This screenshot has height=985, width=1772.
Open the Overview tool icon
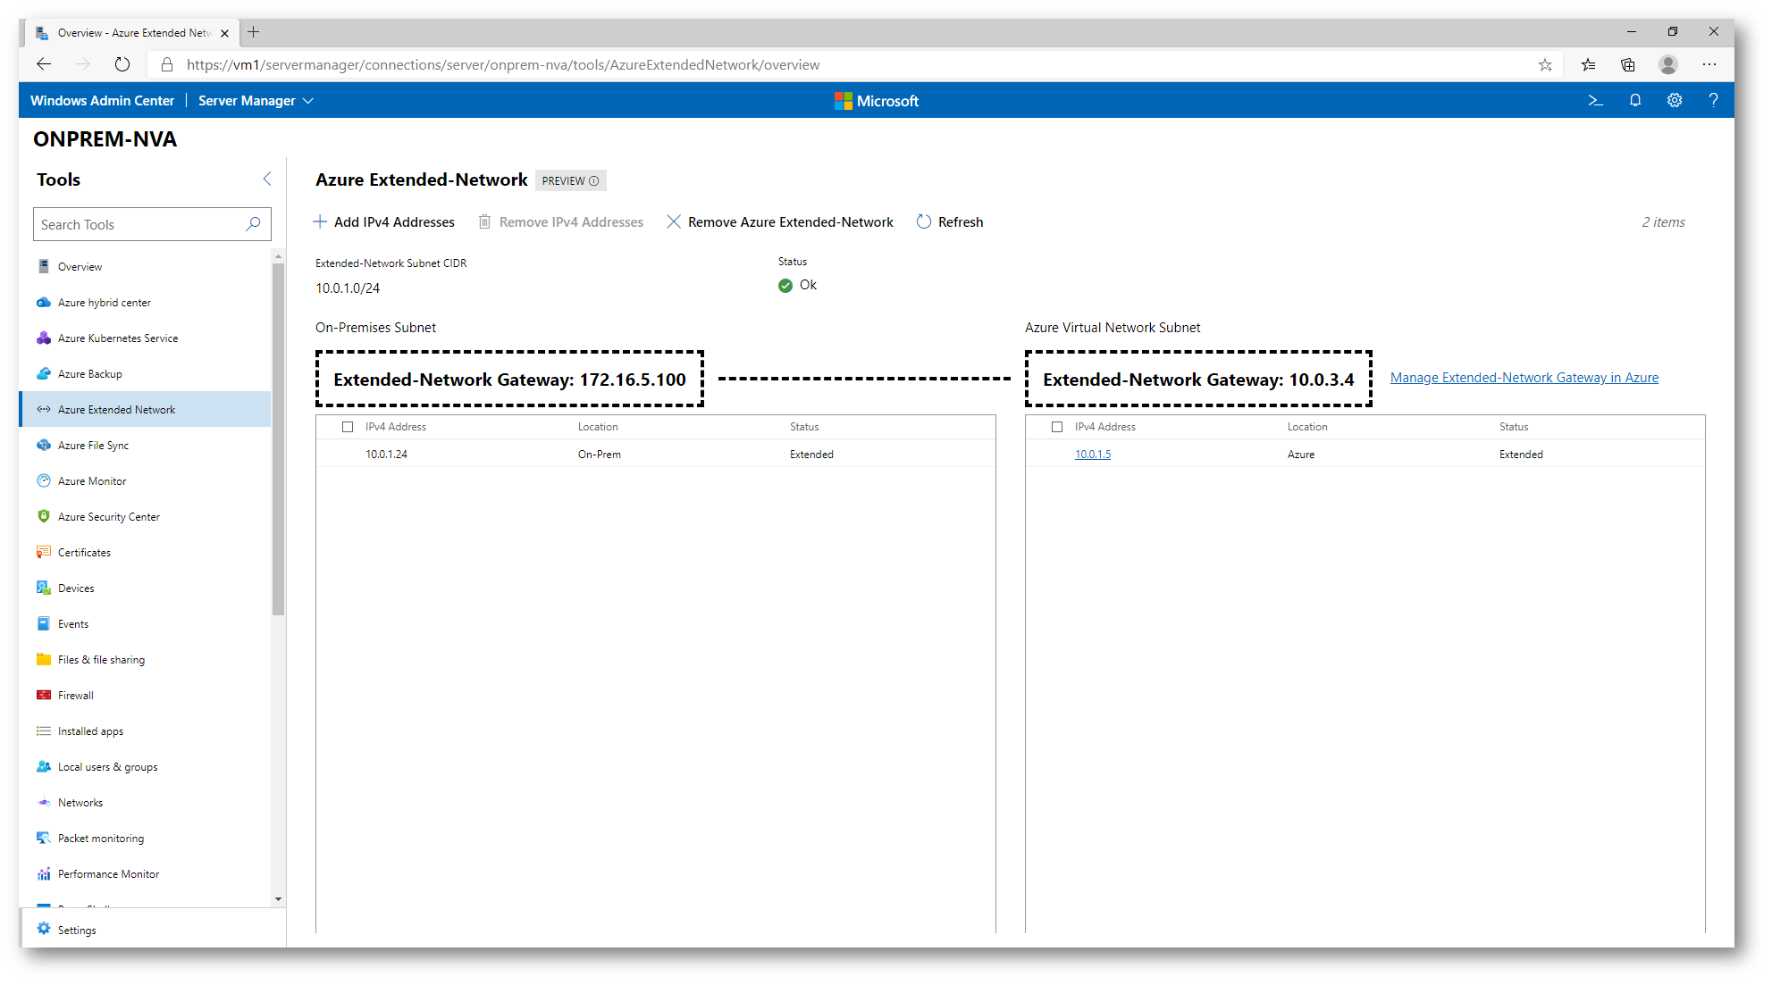point(44,266)
